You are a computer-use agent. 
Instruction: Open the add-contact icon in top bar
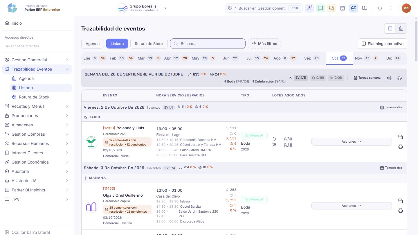pyautogui.click(x=309, y=8)
